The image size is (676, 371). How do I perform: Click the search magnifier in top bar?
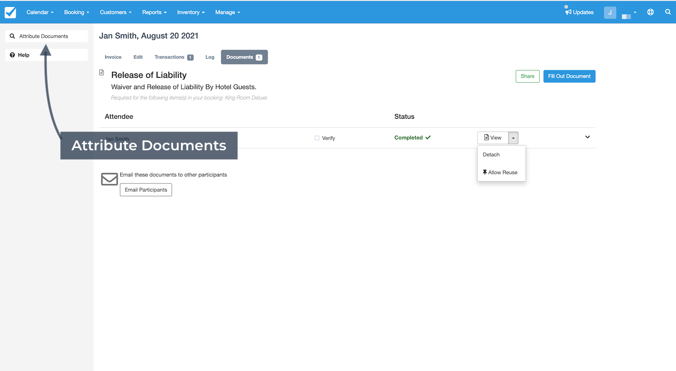click(x=668, y=12)
